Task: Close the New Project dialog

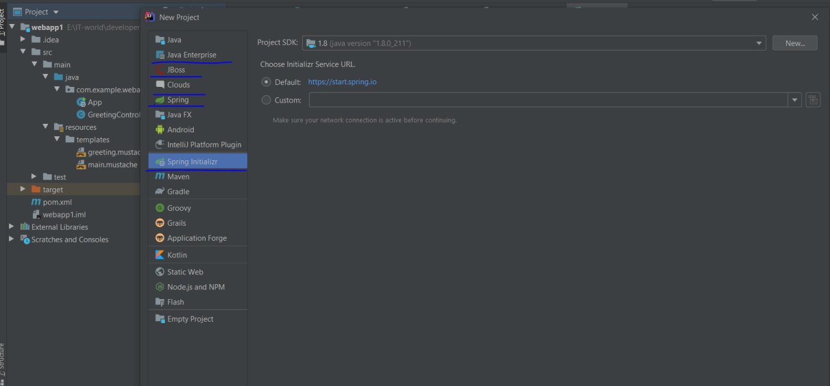Action: pos(815,17)
